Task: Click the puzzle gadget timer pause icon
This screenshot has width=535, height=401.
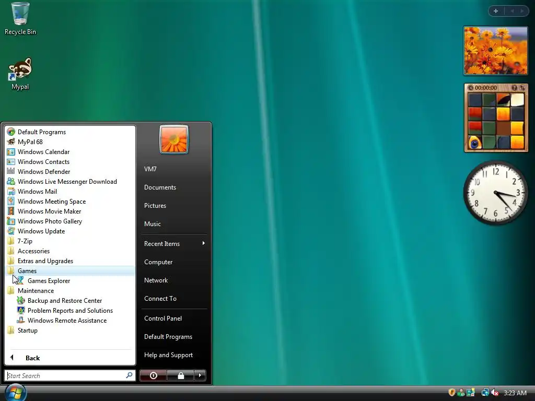Action: point(471,88)
